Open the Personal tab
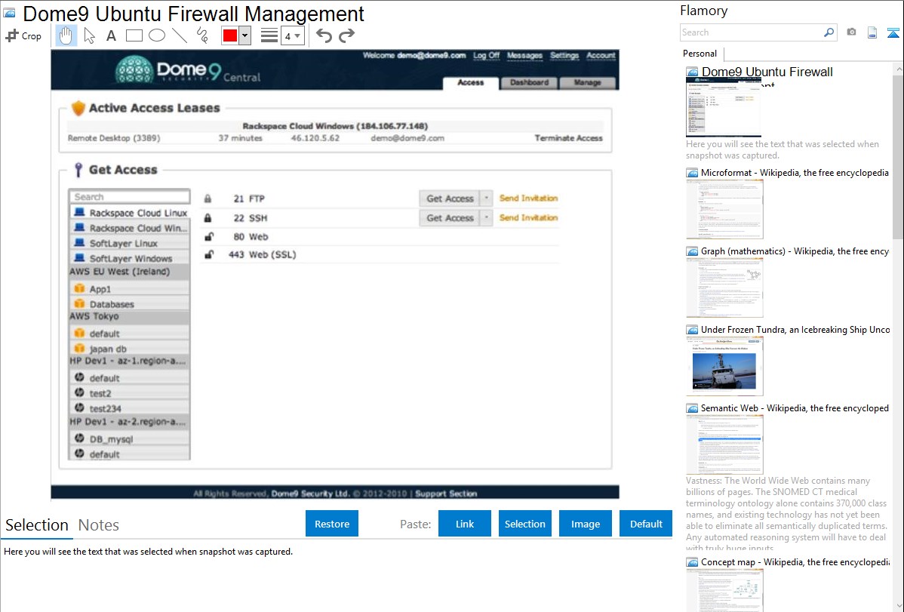The height and width of the screenshot is (612, 904). [700, 54]
